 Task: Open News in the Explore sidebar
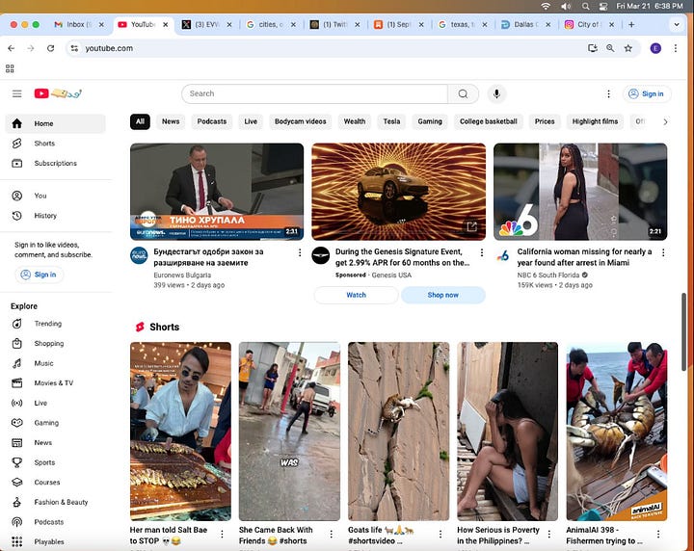click(55, 443)
